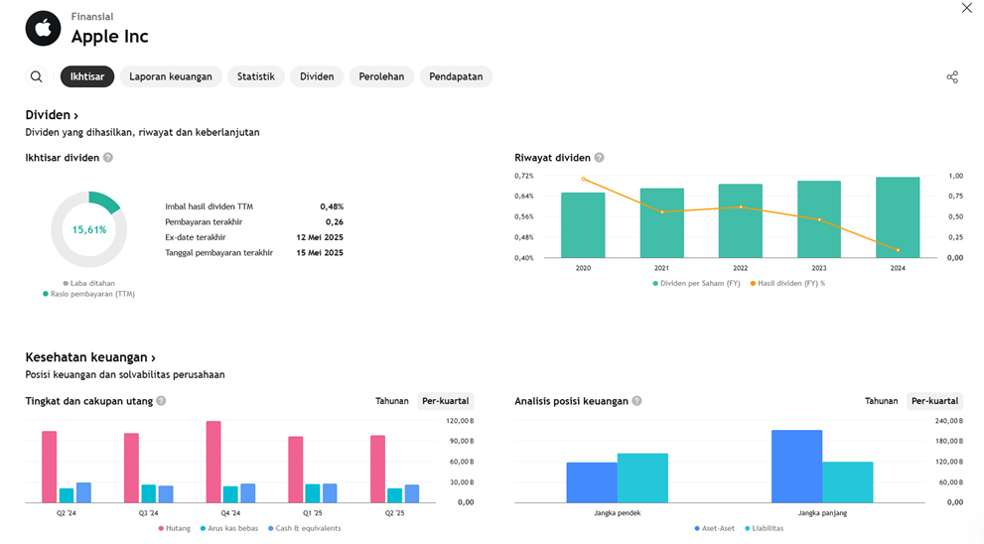This screenshot has width=984, height=544.
Task: Open help icon beside Analisis posisi keuangan
Action: [x=636, y=401]
